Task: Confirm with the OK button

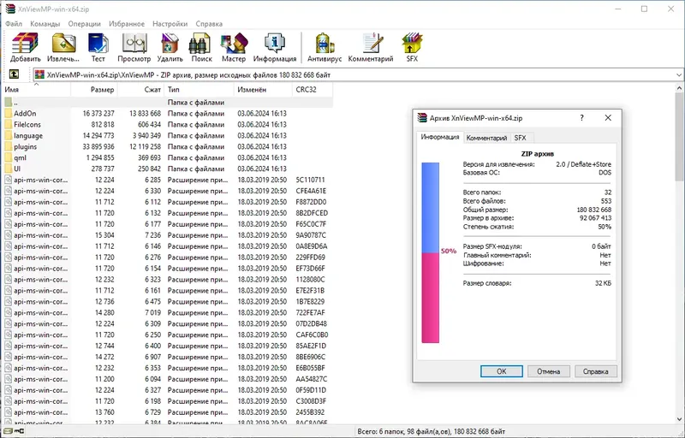Action: (x=502, y=371)
